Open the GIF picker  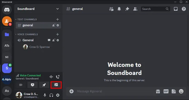(x=166, y=91)
